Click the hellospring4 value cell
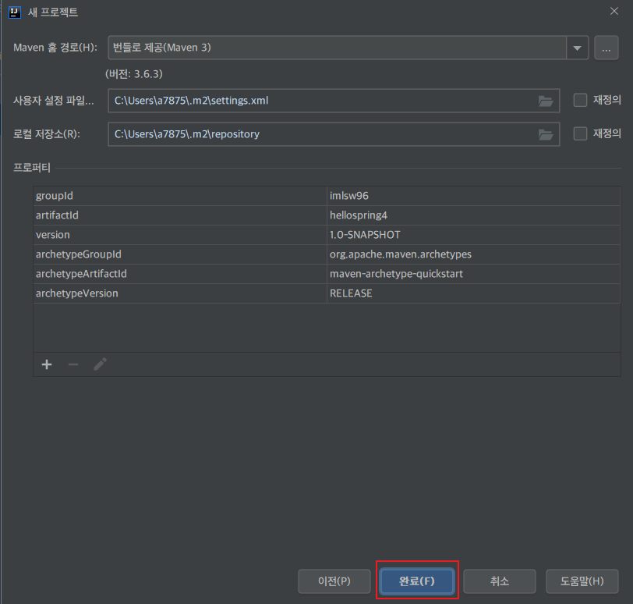The image size is (633, 604). click(473, 215)
